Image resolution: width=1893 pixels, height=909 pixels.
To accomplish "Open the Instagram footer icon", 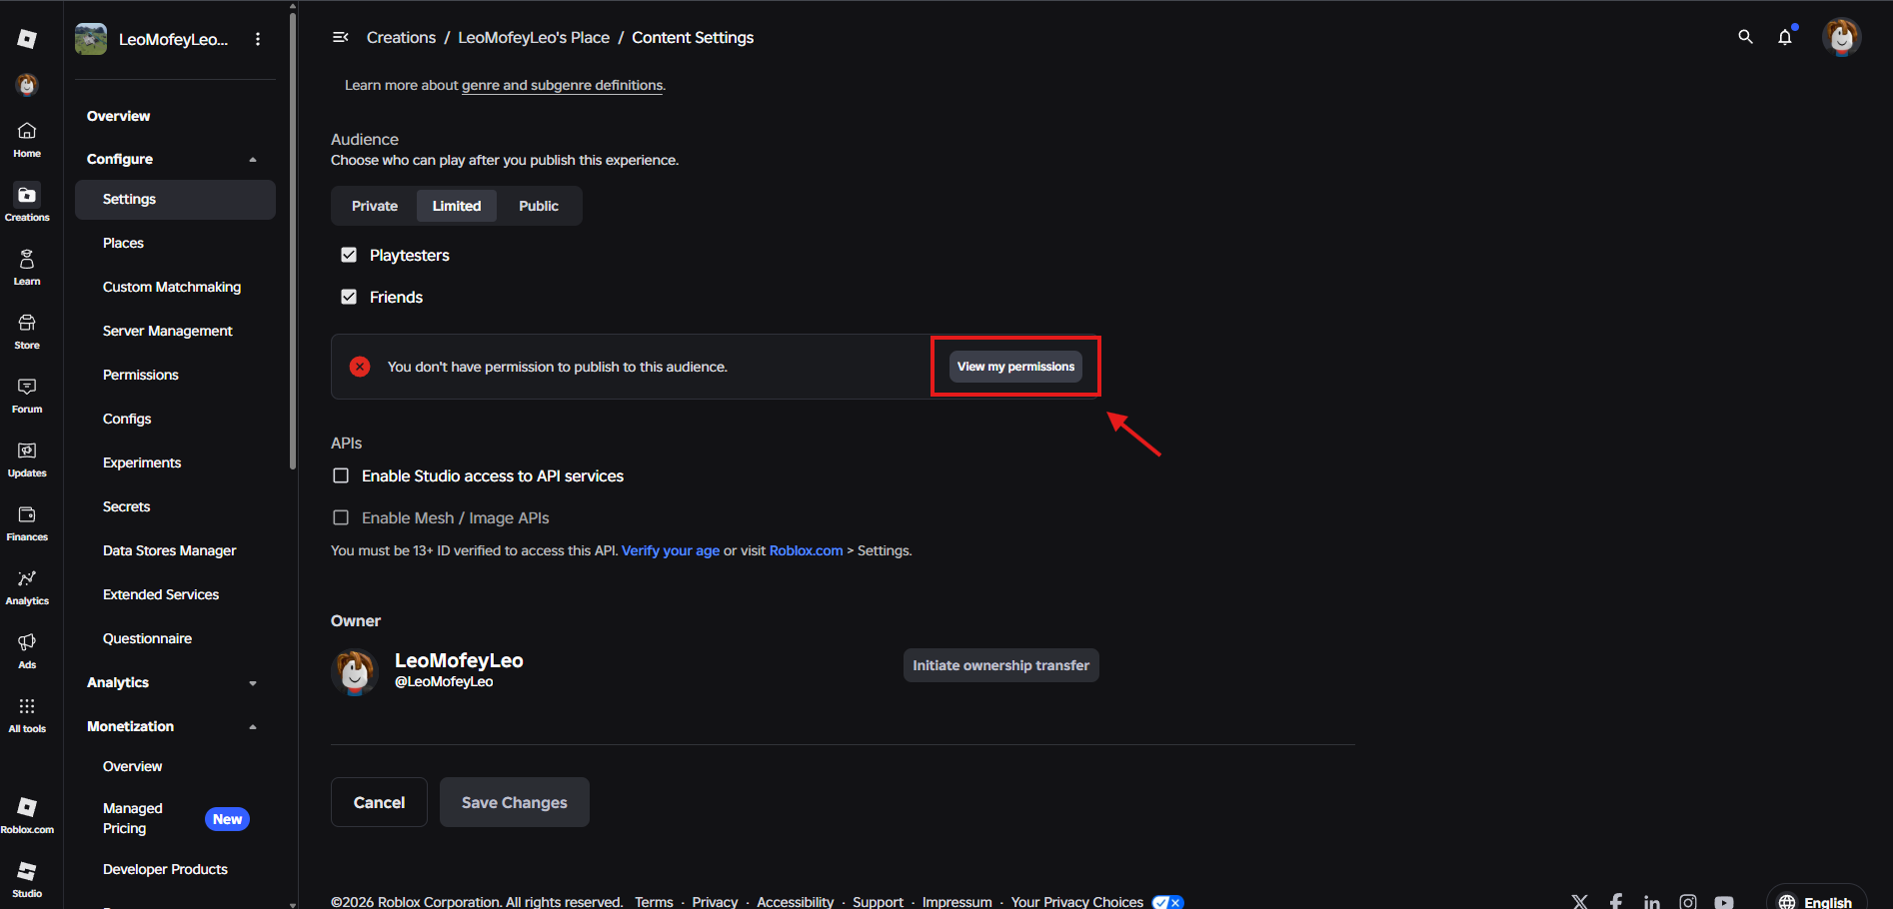I will click(x=1687, y=901).
